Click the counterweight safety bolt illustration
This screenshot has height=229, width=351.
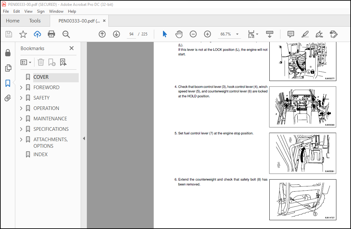click(303, 200)
